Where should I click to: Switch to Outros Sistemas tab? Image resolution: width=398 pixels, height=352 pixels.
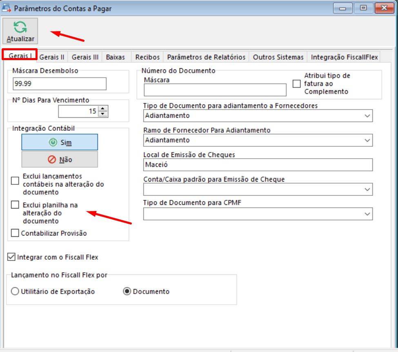(278, 57)
